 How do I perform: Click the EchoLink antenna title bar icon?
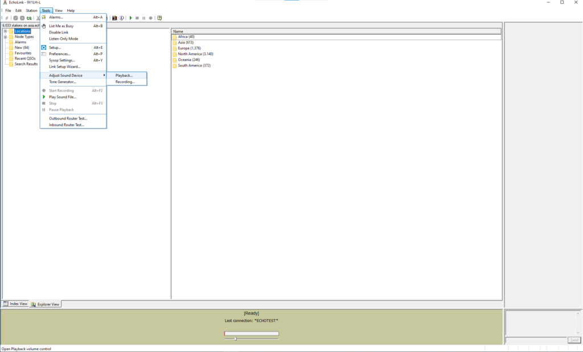pyautogui.click(x=5, y=2)
